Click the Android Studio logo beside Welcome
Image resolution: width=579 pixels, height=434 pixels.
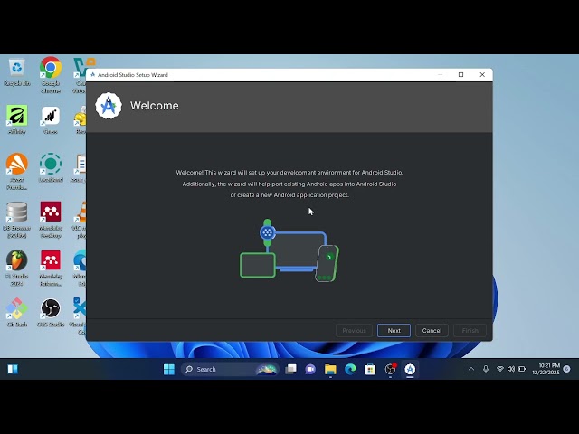point(109,106)
